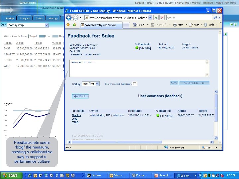Click horizontal scrollbar right arrow
The width and height of the screenshot is (239, 179).
(x=212, y=142)
